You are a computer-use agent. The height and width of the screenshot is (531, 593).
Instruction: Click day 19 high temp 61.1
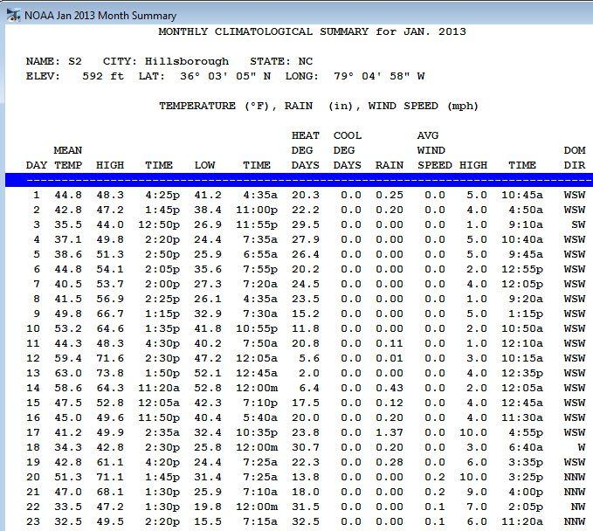[x=110, y=462]
